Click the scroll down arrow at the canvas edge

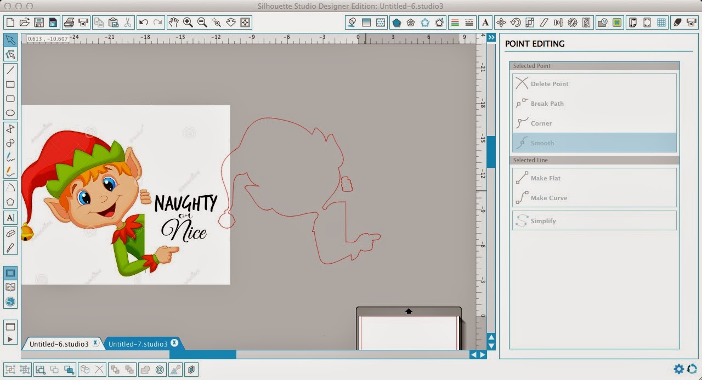[491, 346]
